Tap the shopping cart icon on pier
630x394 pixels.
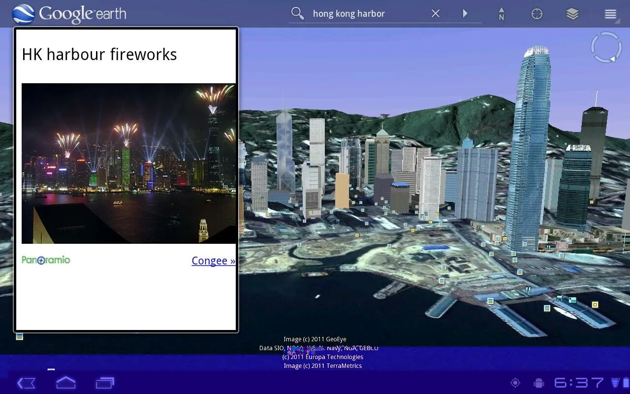(x=560, y=297)
